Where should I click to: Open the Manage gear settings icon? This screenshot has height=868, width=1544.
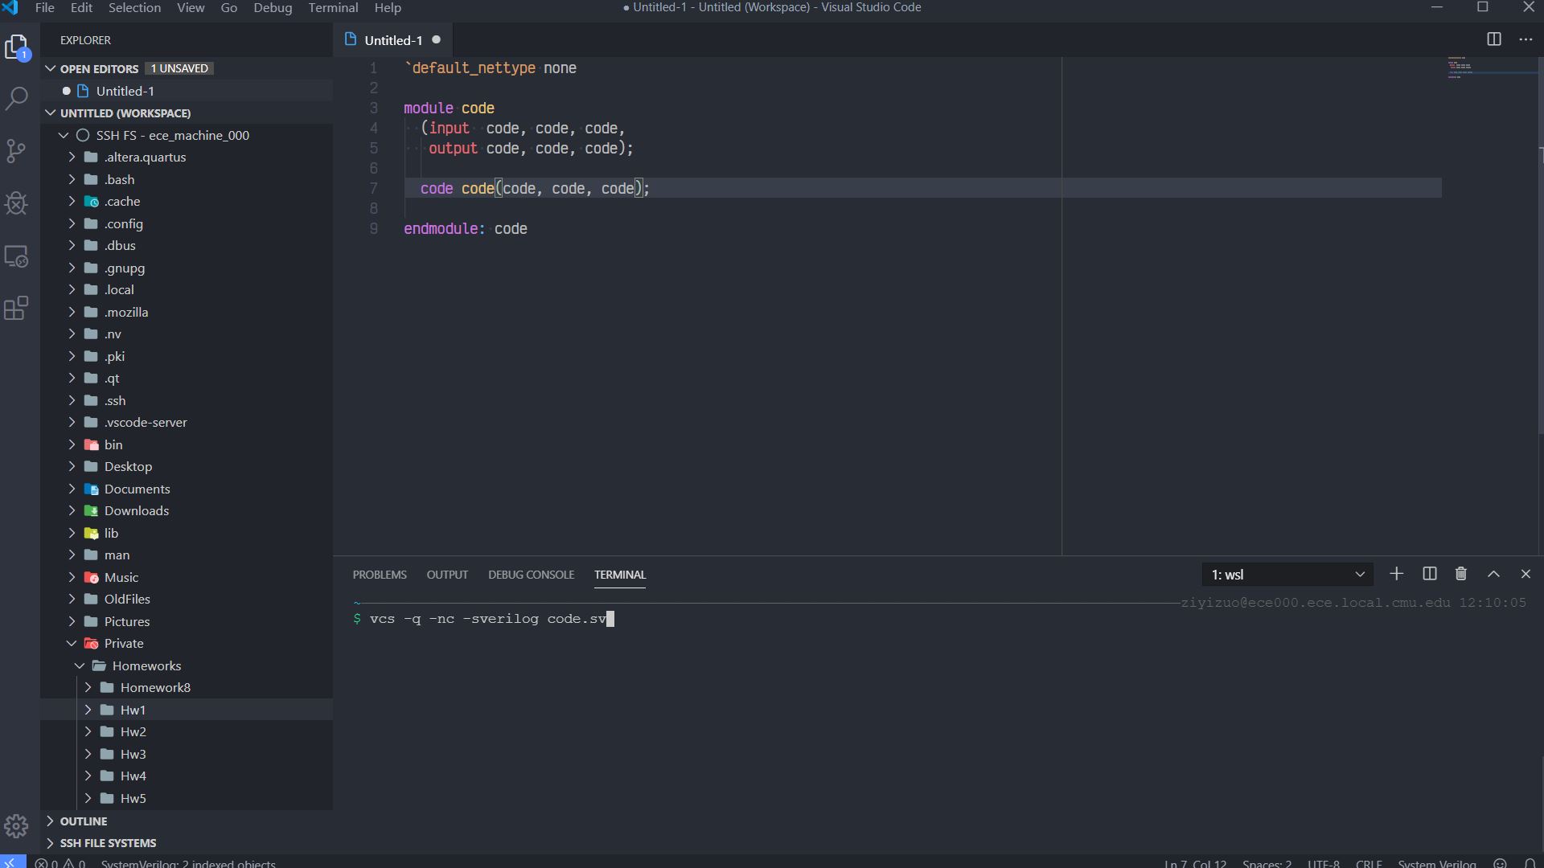[17, 826]
